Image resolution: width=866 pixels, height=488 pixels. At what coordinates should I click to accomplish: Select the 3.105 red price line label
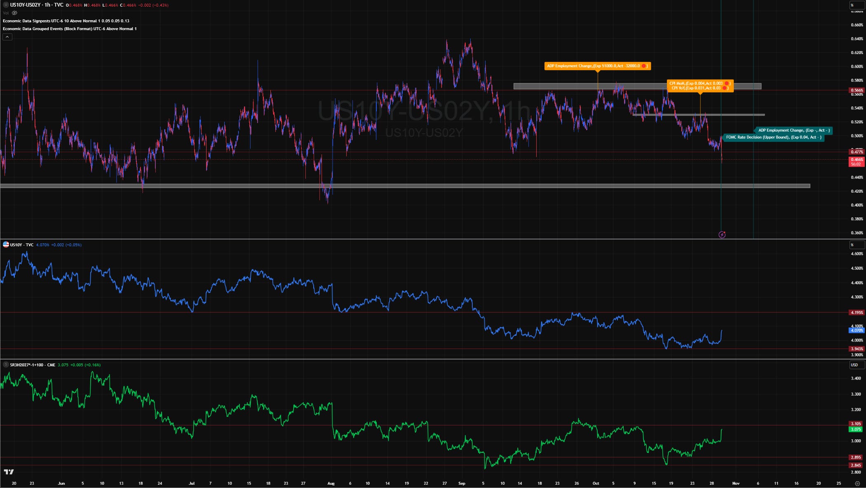pos(856,424)
